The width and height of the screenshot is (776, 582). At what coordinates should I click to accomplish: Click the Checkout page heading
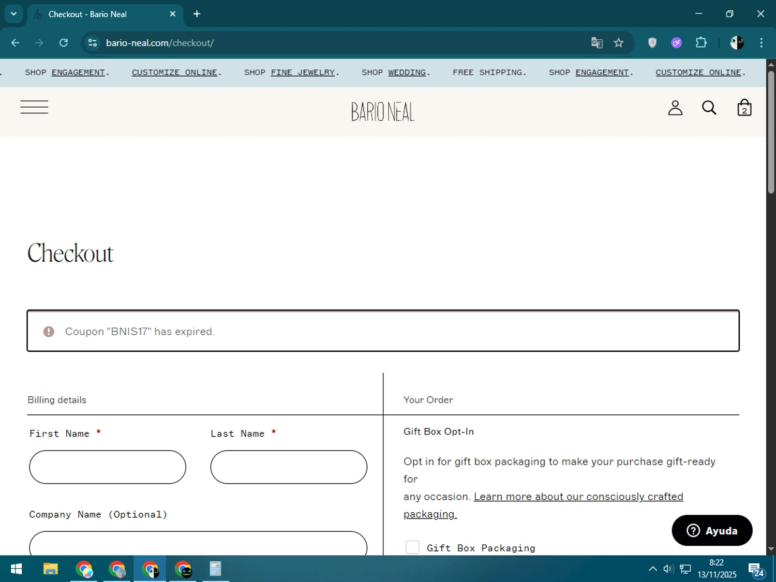(70, 253)
